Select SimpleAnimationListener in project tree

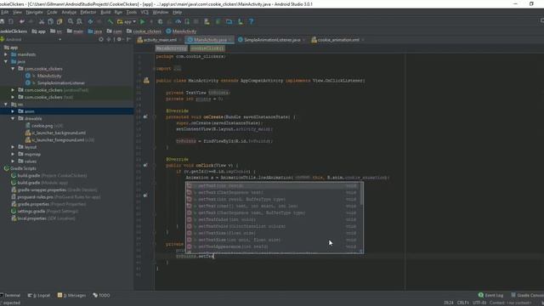[x=61, y=83]
